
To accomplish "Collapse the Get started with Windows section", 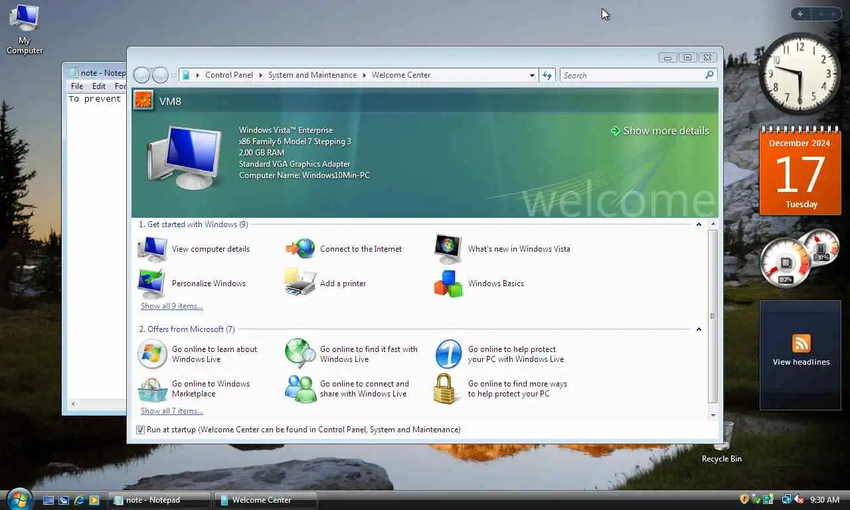I will point(699,224).
